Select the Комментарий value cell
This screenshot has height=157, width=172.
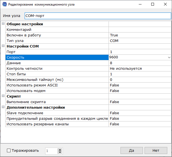(139, 30)
